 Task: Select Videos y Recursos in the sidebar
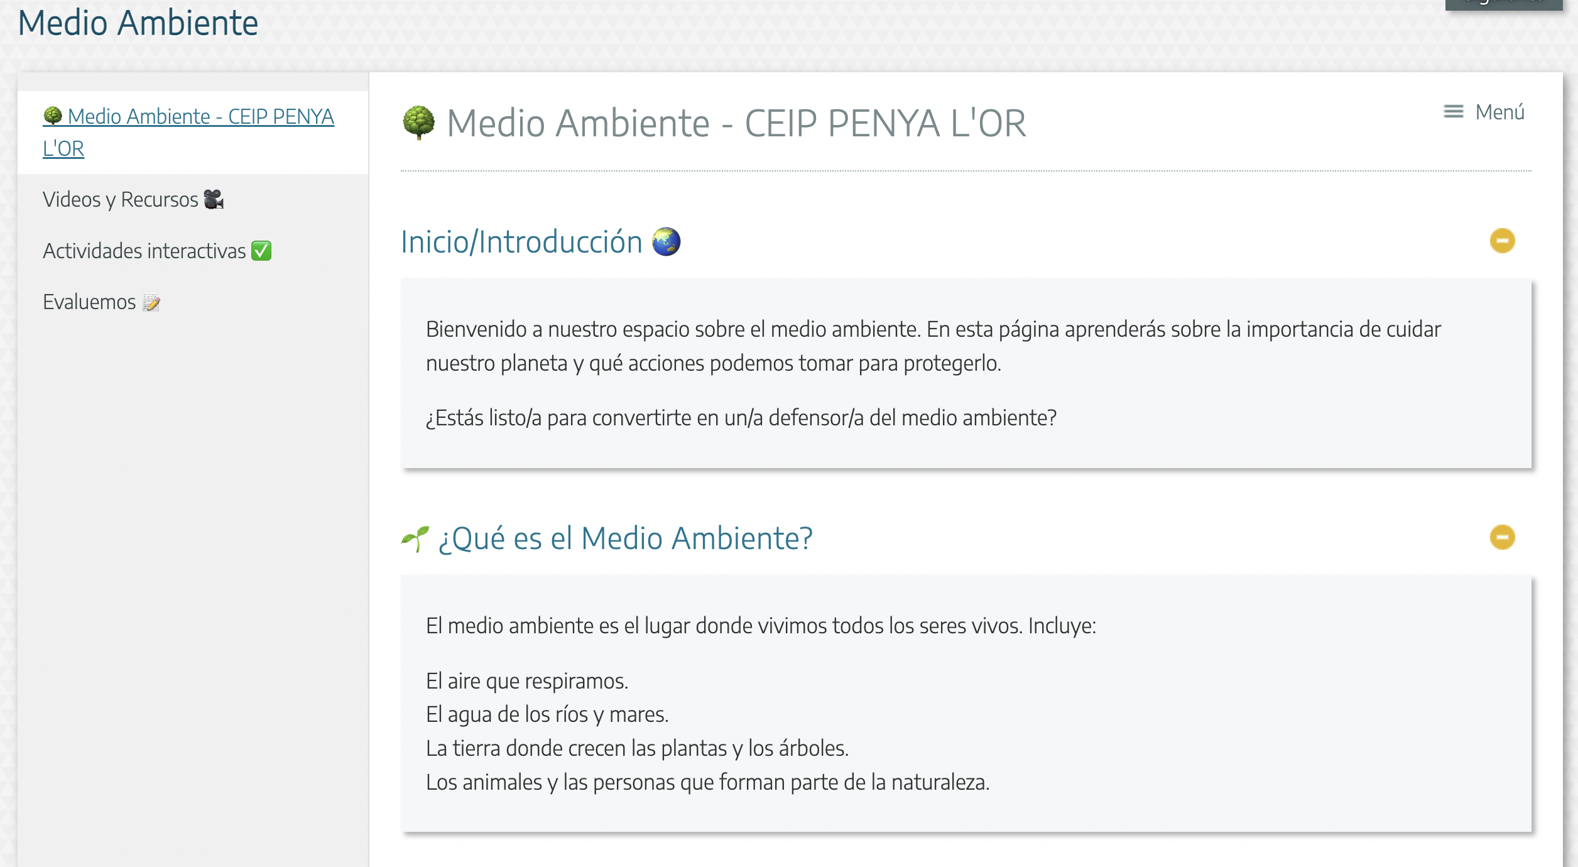tap(121, 200)
